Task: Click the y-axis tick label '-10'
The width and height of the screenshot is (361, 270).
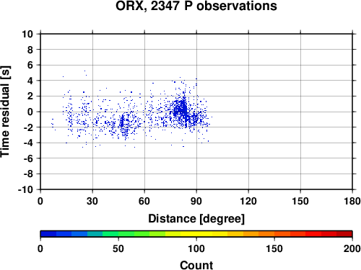Action: (x=25, y=189)
